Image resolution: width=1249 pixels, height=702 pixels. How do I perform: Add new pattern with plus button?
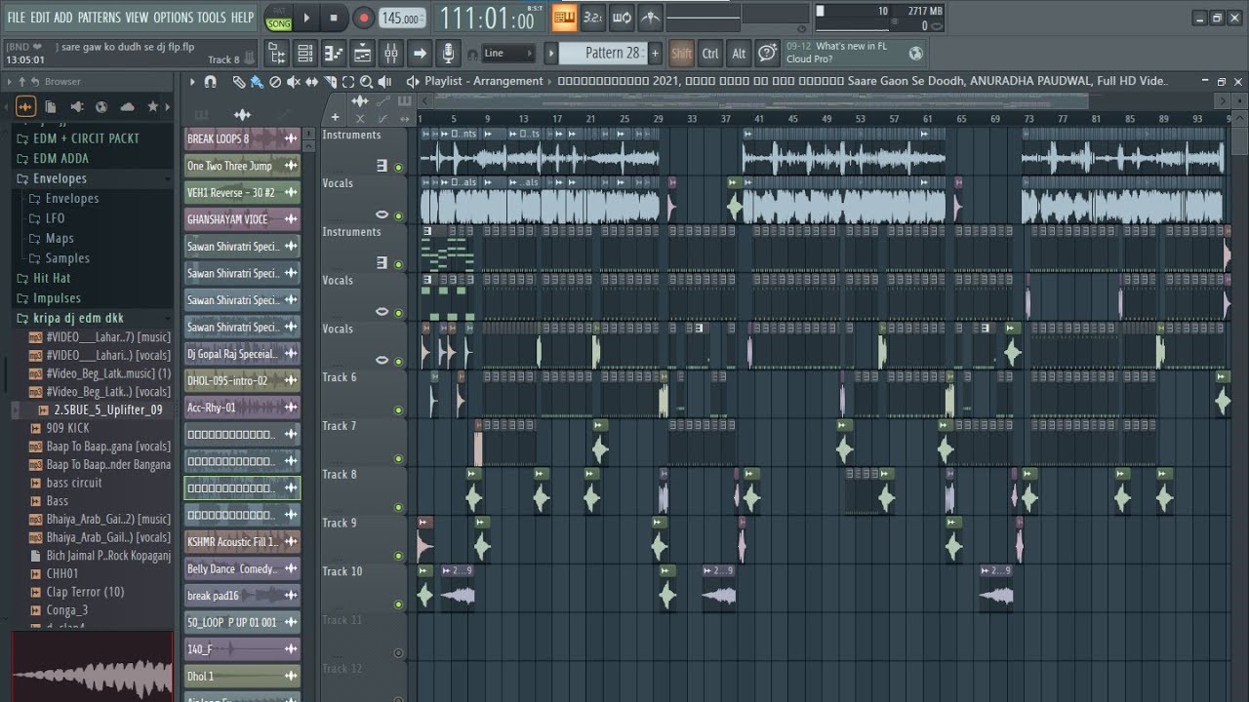[655, 53]
